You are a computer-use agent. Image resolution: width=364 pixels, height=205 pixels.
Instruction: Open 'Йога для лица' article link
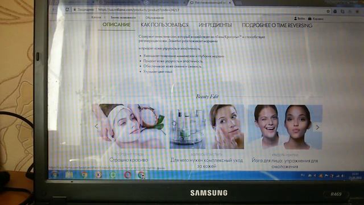tap(284, 163)
